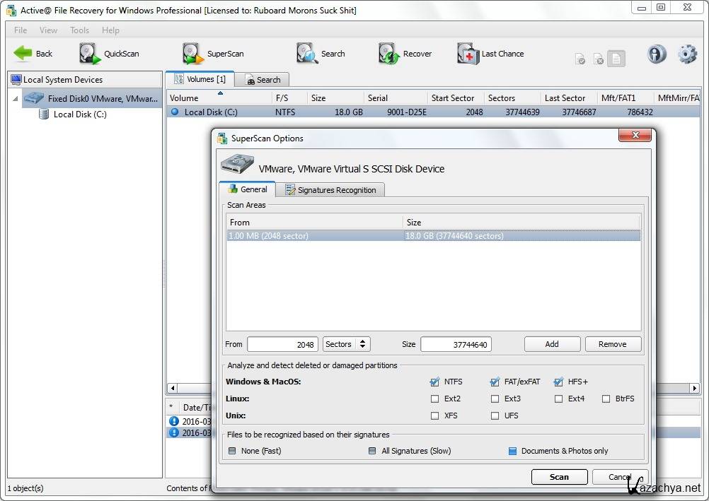This screenshot has height=501, width=709.
Task: Uncheck the NTFS checkbox
Action: click(x=434, y=382)
